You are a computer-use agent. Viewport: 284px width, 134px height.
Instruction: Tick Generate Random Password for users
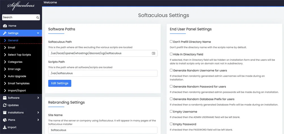click(171, 86)
